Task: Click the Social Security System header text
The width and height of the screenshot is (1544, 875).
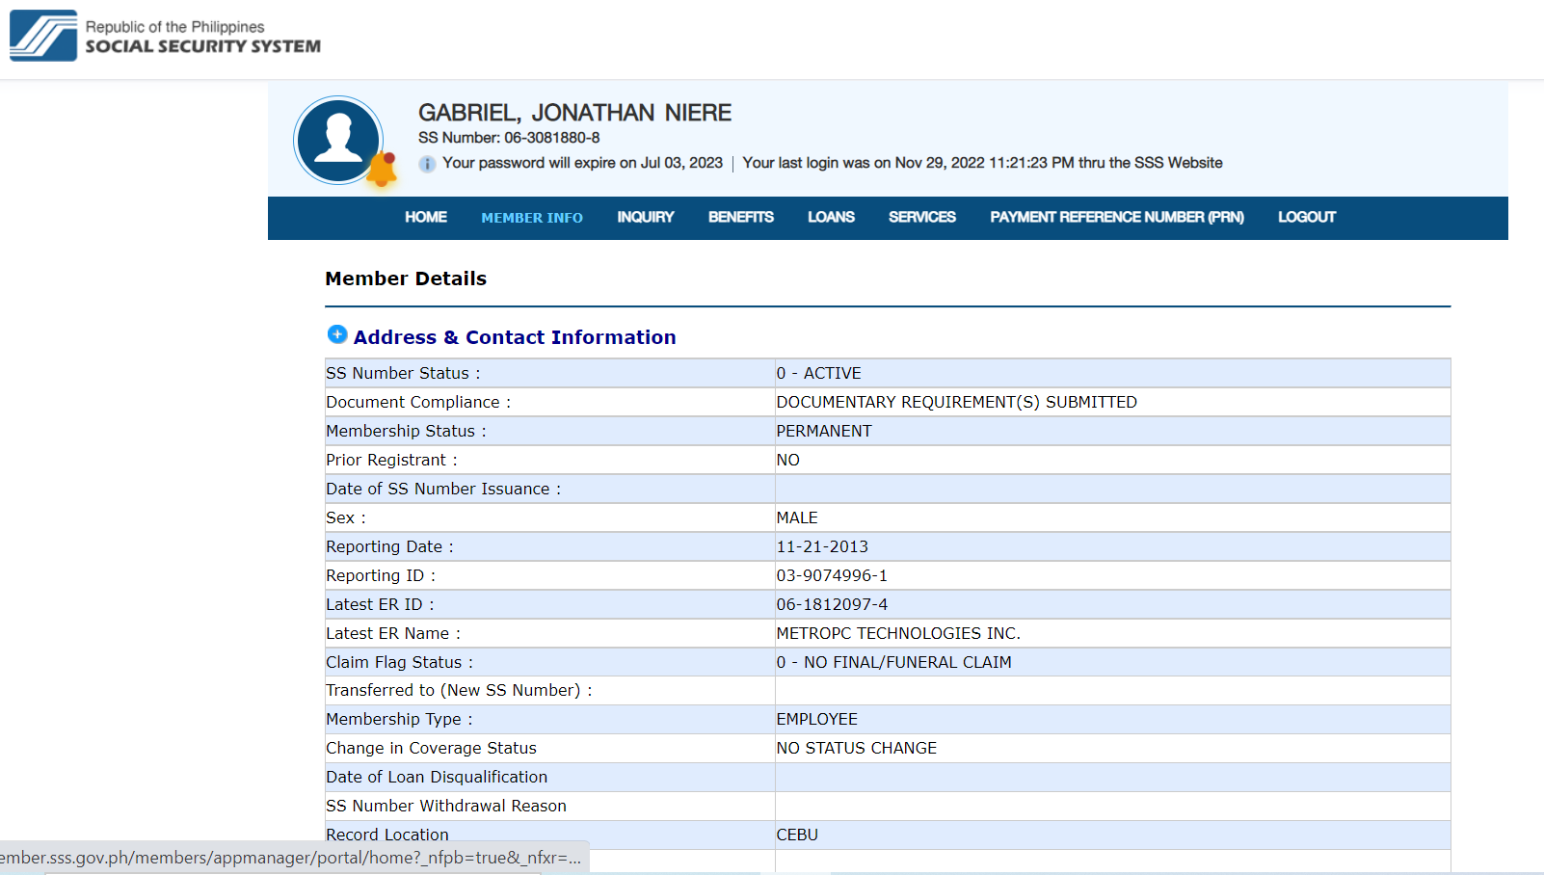Action: click(x=202, y=45)
